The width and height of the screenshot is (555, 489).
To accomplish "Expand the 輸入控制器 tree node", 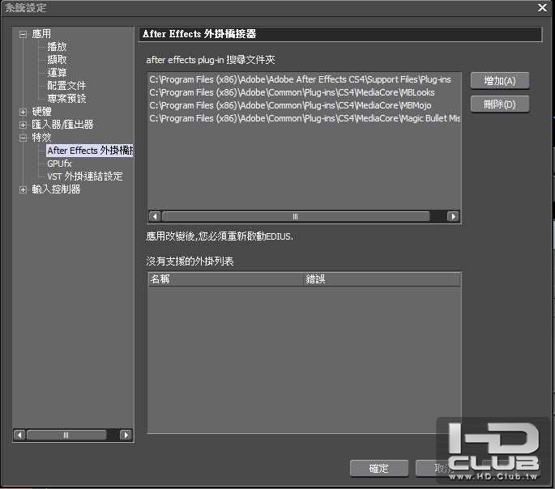I will tap(23, 190).
